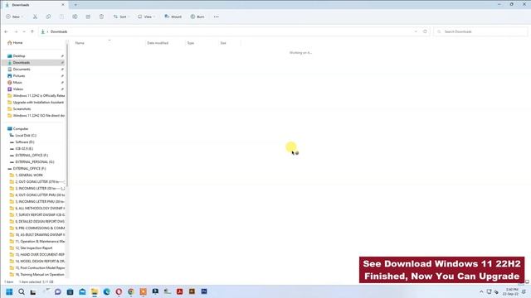The image size is (531, 298).
Task: Open Software (D:) drive
Action: [25, 142]
